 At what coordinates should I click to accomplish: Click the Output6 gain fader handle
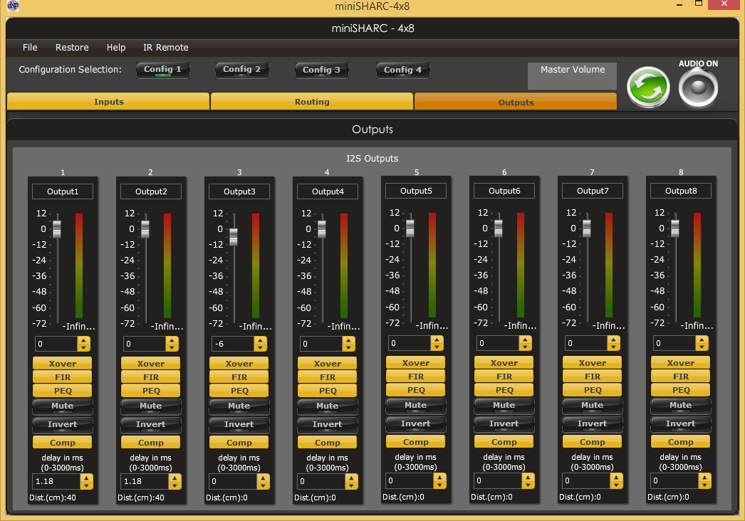pos(499,228)
